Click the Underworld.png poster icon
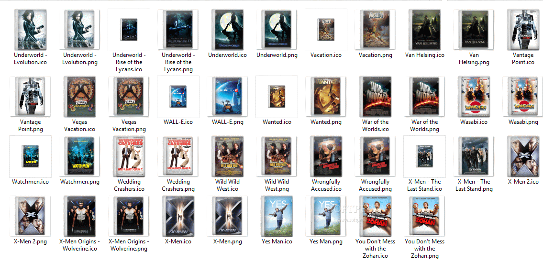 (x=277, y=30)
